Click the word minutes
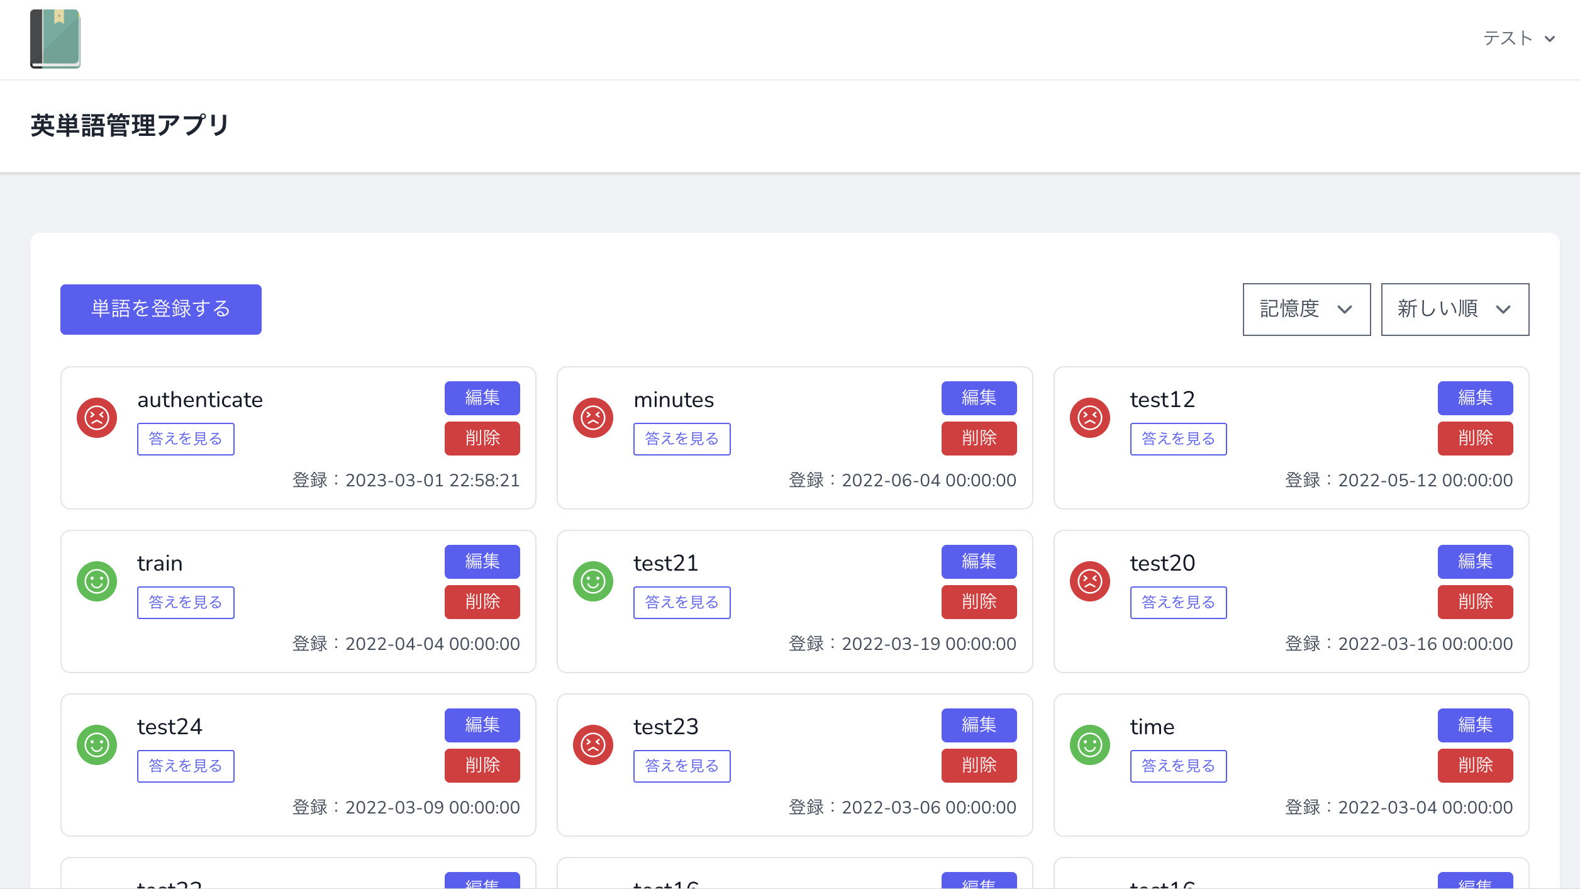This screenshot has height=889, width=1580. (x=674, y=400)
